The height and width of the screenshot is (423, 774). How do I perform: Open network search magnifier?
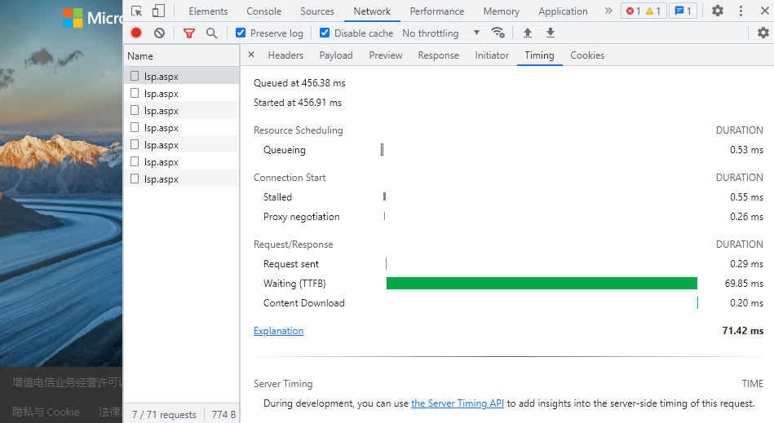[x=212, y=33]
